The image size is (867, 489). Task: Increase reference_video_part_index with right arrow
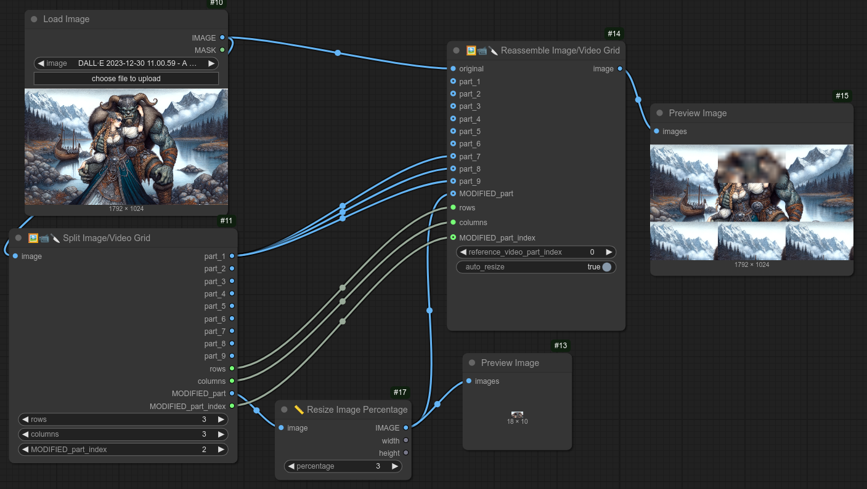pyautogui.click(x=609, y=252)
